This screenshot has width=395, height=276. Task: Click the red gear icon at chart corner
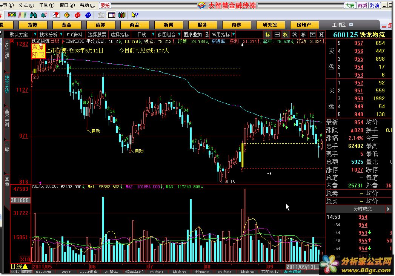click(12, 41)
